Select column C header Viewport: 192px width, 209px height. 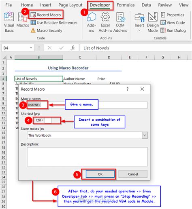(x=80, y=57)
